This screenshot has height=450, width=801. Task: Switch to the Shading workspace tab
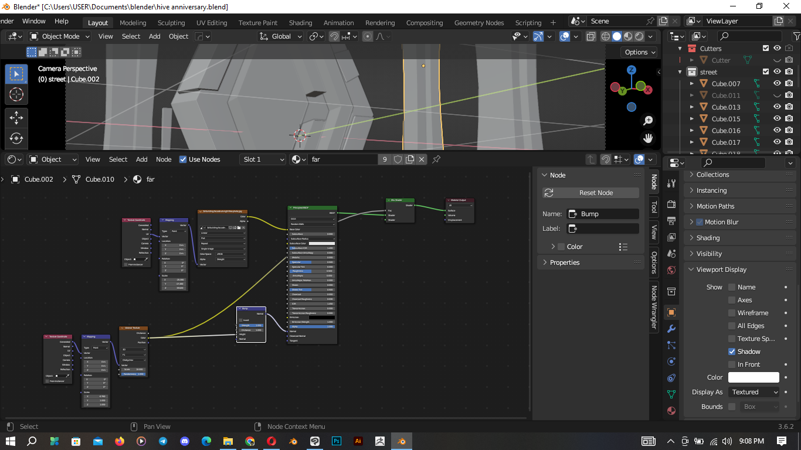(x=300, y=22)
